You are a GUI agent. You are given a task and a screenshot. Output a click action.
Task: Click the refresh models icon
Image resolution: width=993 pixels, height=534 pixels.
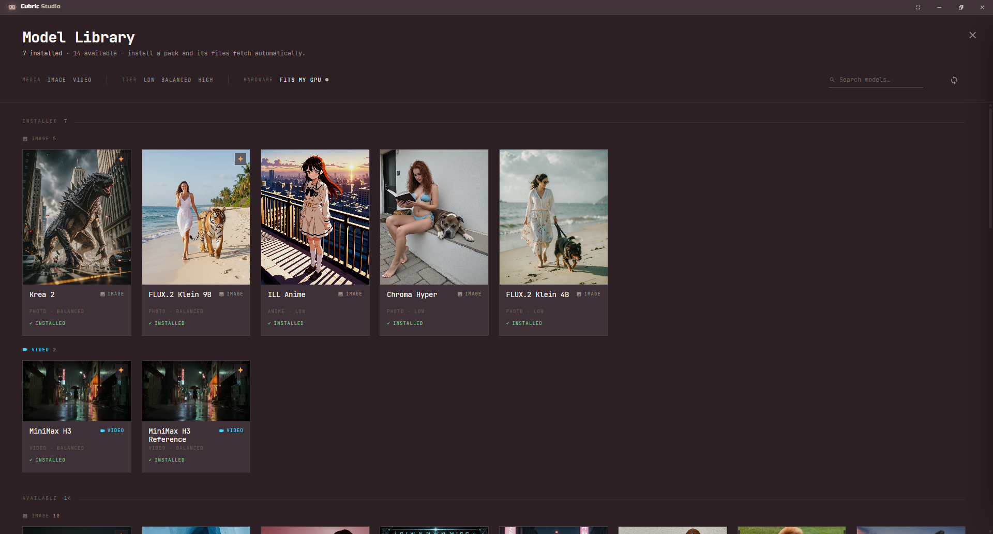[954, 80]
